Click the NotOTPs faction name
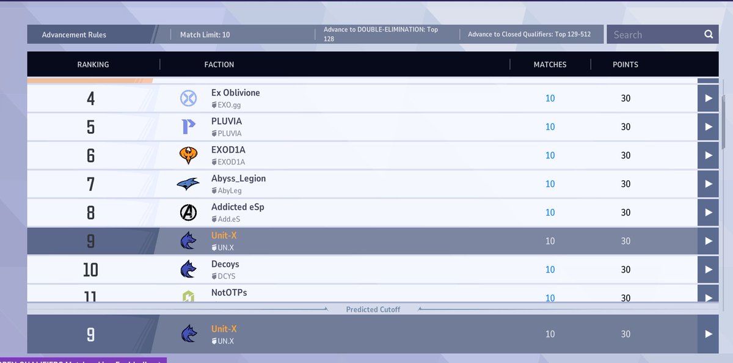Viewport: 733px width, 363px height. pyautogui.click(x=229, y=293)
